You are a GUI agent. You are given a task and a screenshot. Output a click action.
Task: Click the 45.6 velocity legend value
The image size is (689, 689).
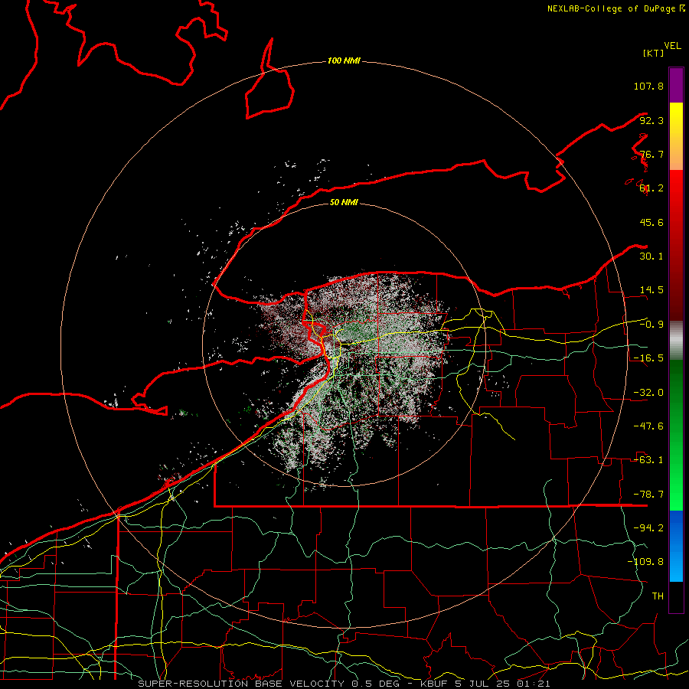(651, 222)
